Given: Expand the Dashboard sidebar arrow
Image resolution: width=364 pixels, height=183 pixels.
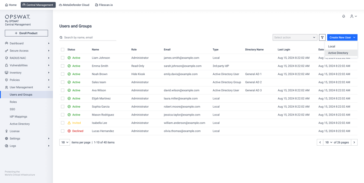Looking at the screenshot, I should tap(49, 43).
